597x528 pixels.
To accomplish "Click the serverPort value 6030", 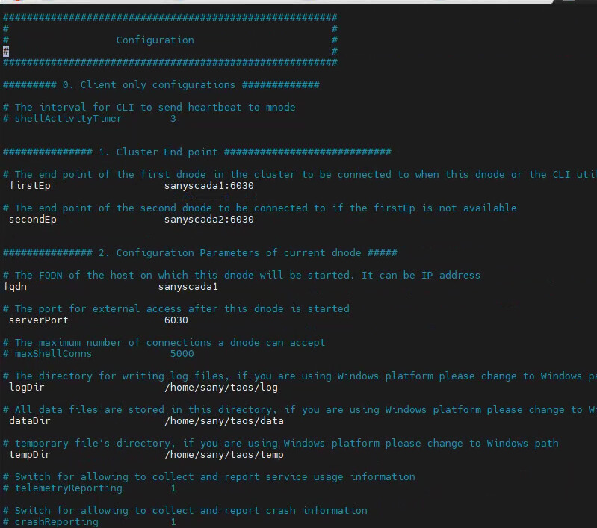I will click(x=176, y=320).
